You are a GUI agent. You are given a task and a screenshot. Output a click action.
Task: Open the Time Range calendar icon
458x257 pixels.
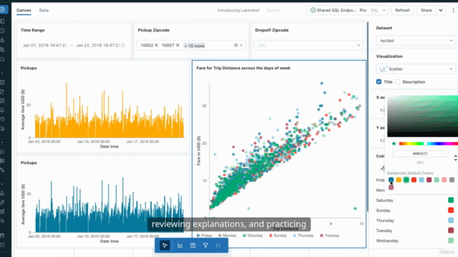point(123,45)
